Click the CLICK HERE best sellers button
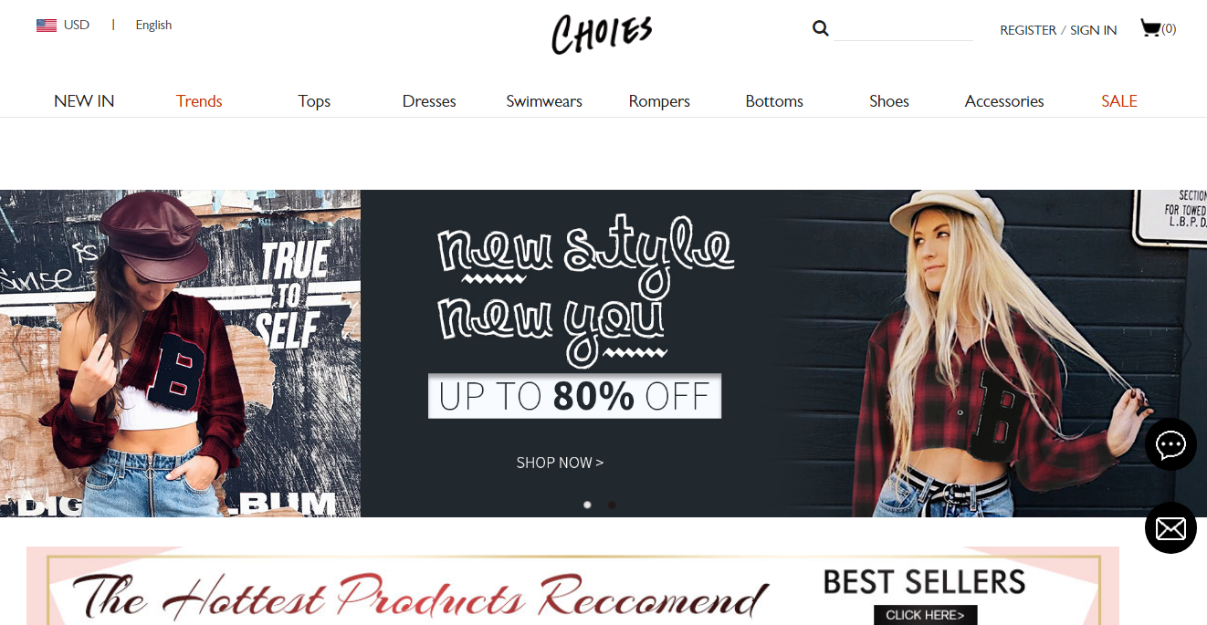Screen dimensions: 1207x625 (925, 615)
